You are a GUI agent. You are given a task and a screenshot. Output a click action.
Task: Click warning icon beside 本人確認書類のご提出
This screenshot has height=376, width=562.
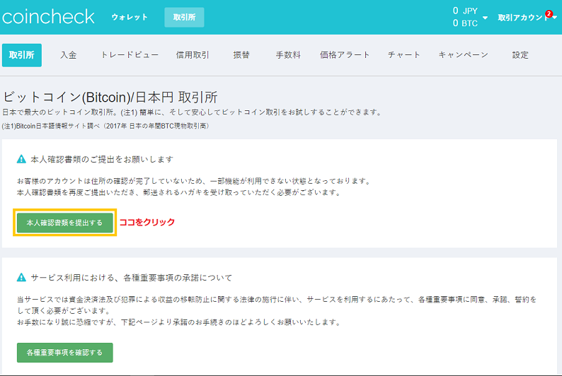[21, 159]
